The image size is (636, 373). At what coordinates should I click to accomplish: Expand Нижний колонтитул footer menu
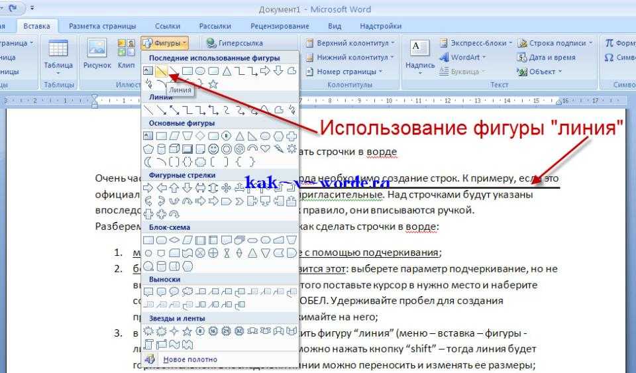(350, 58)
